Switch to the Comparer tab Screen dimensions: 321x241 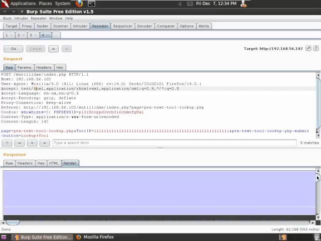pyautogui.click(x=166, y=26)
